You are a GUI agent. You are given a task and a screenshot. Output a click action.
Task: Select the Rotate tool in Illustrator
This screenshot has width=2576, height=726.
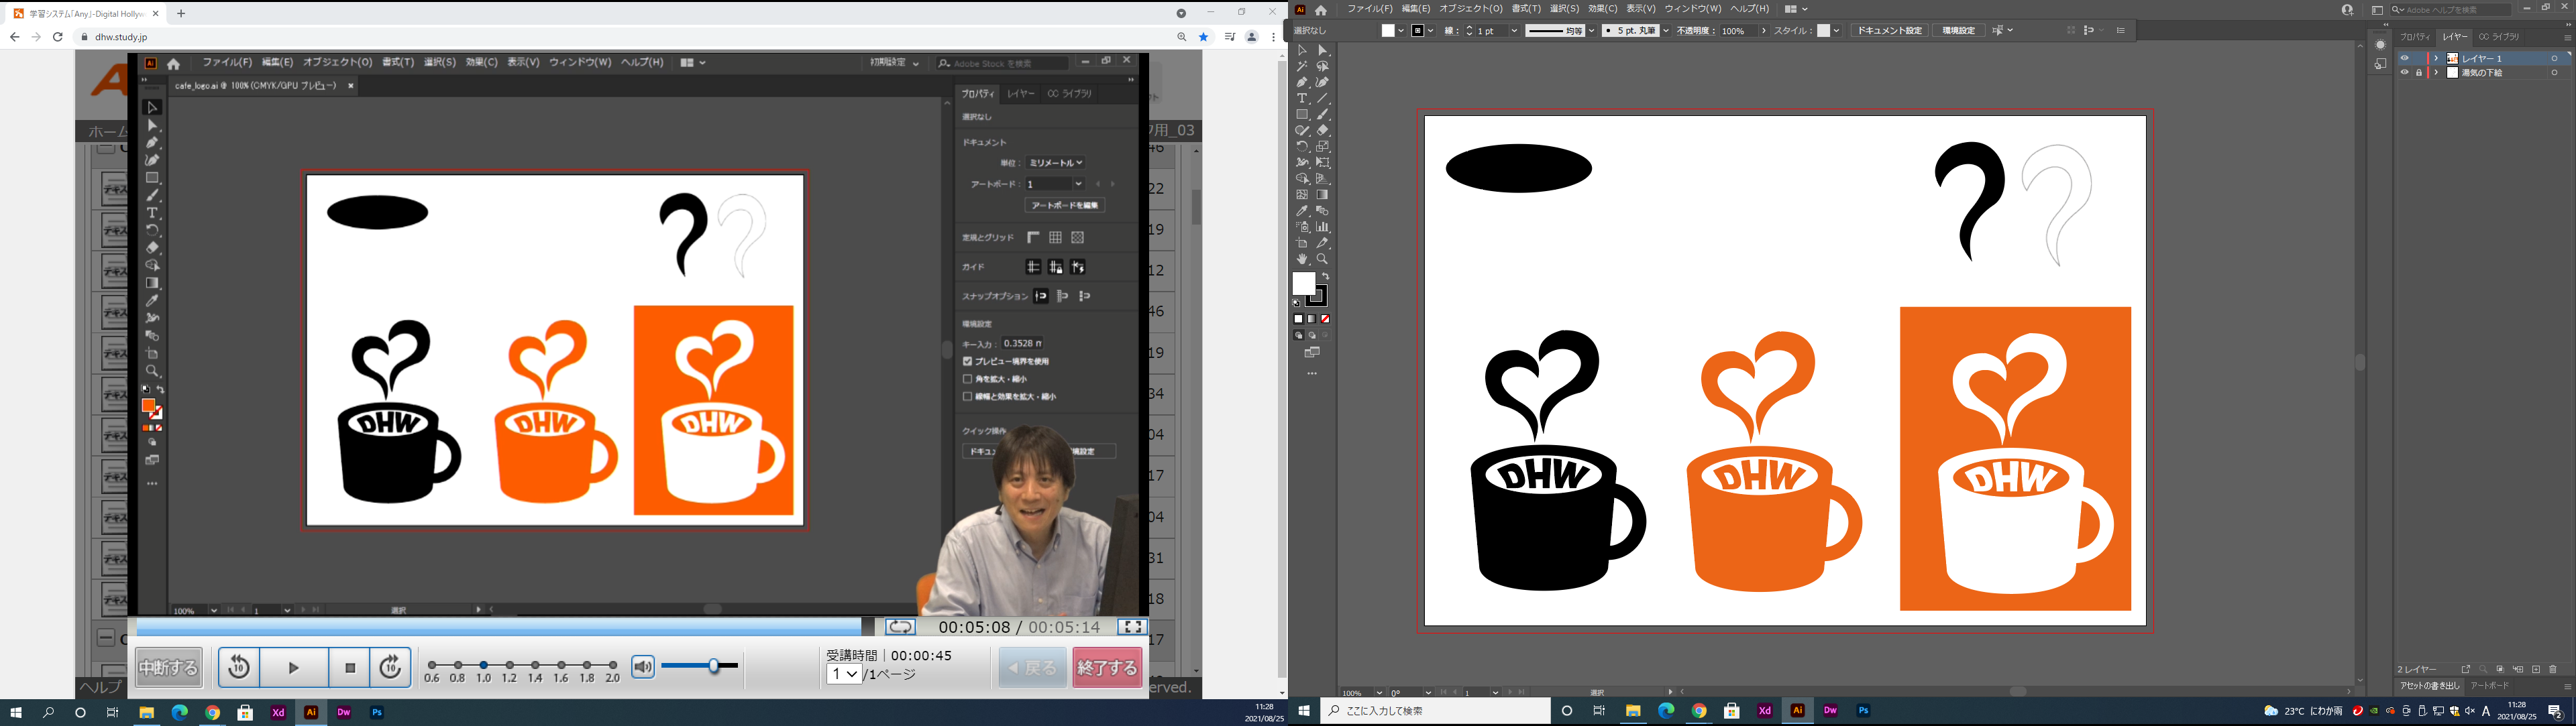pyautogui.click(x=1302, y=147)
